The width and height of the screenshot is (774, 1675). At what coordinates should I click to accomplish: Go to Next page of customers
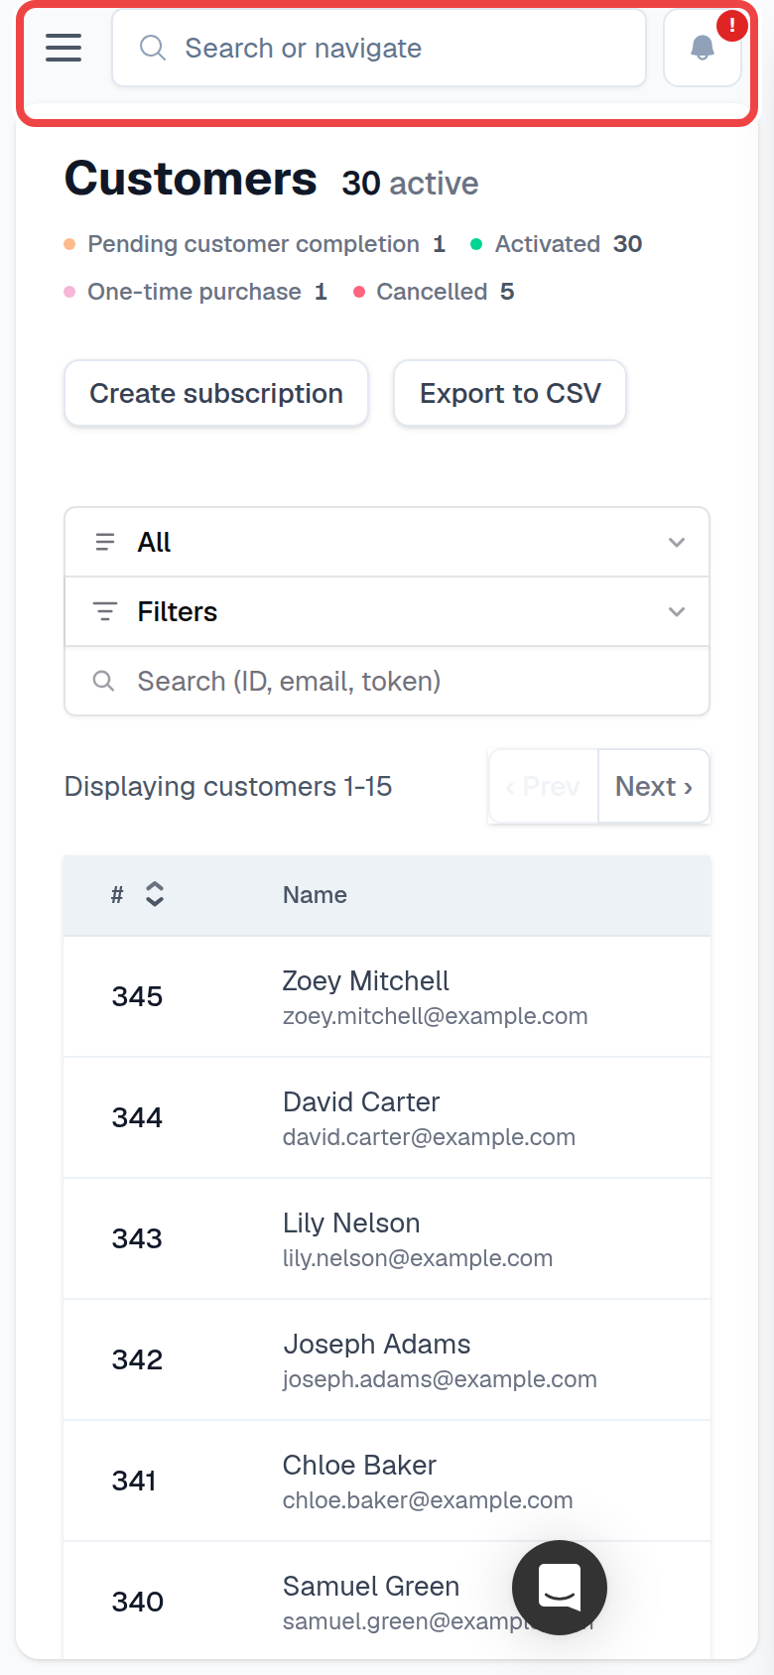coord(654,786)
